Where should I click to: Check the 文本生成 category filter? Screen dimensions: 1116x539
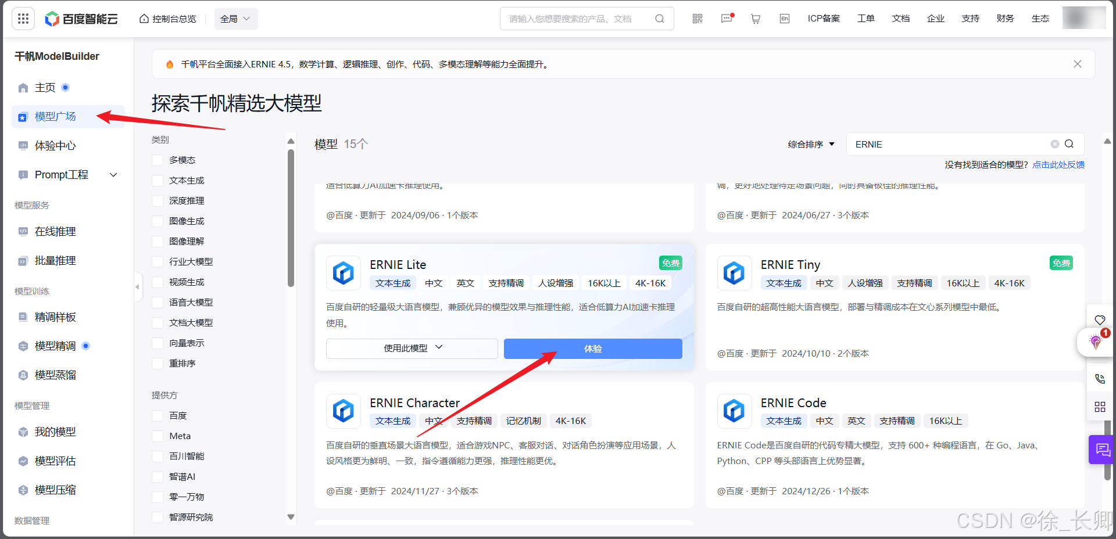coord(158,181)
